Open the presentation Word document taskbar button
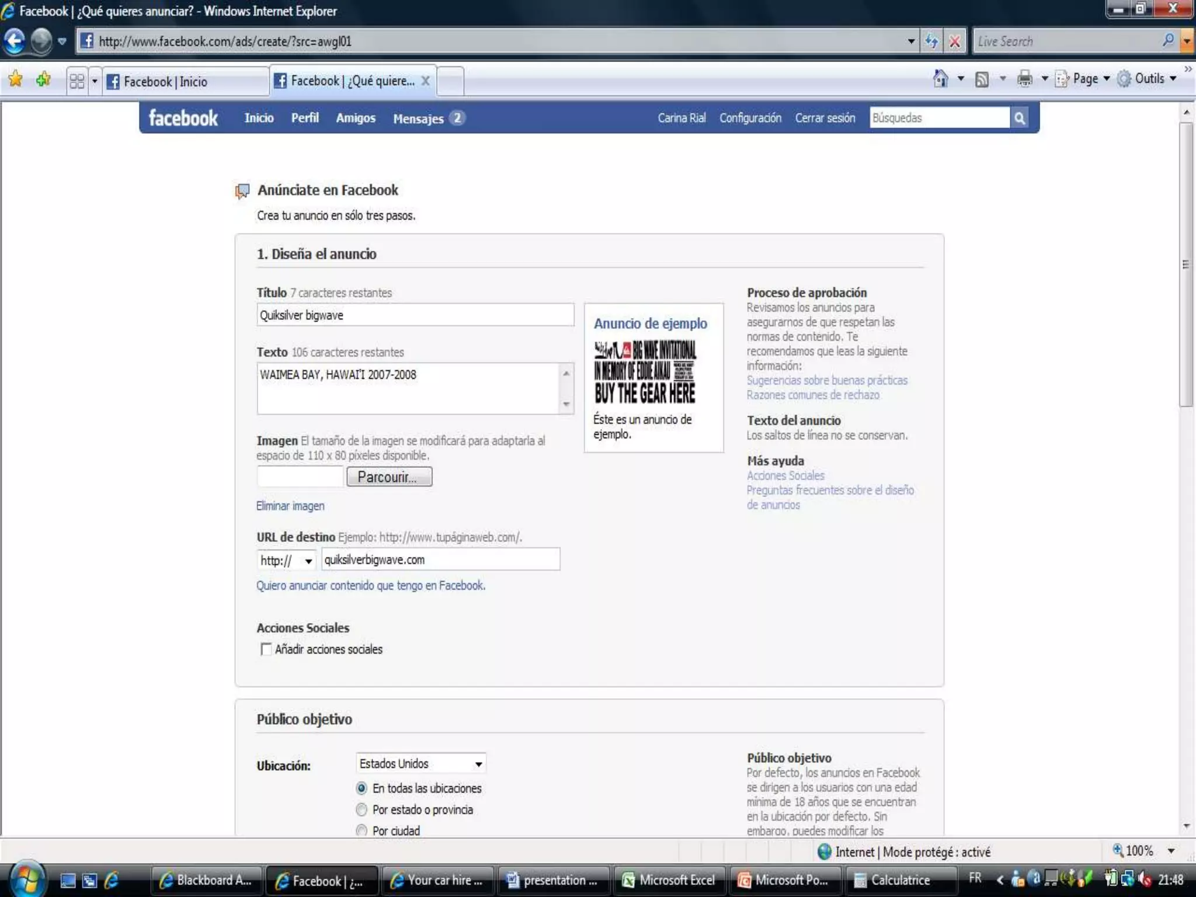1196x897 pixels. [554, 880]
